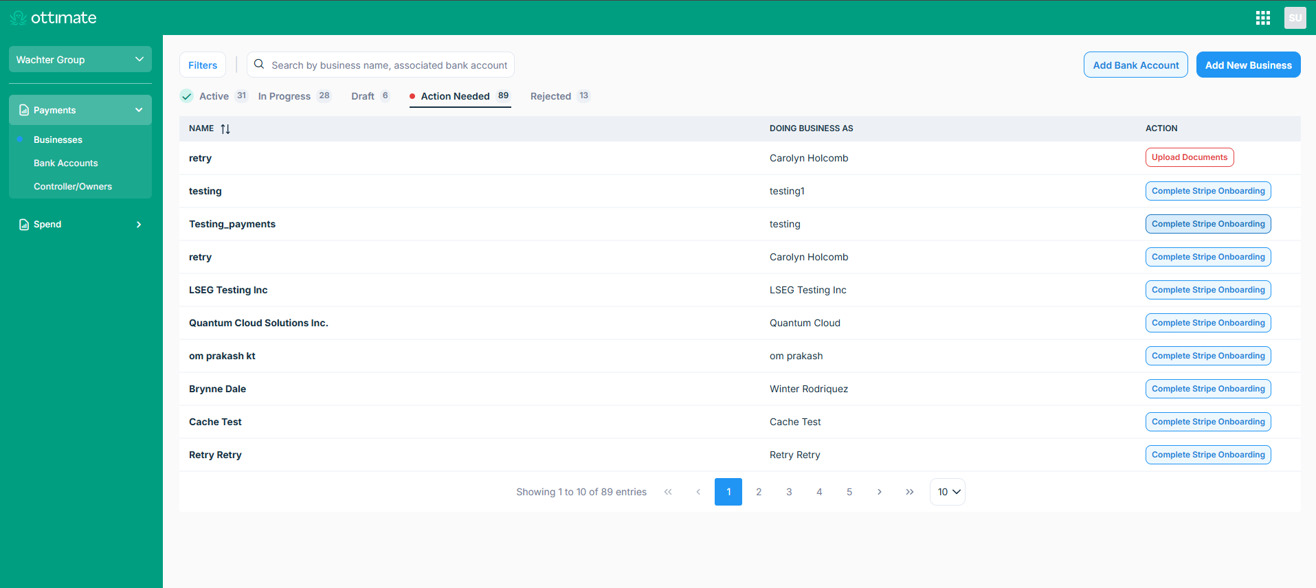This screenshot has height=588, width=1316.
Task: Click the Quantum Cloud DBA cell
Action: pos(805,323)
